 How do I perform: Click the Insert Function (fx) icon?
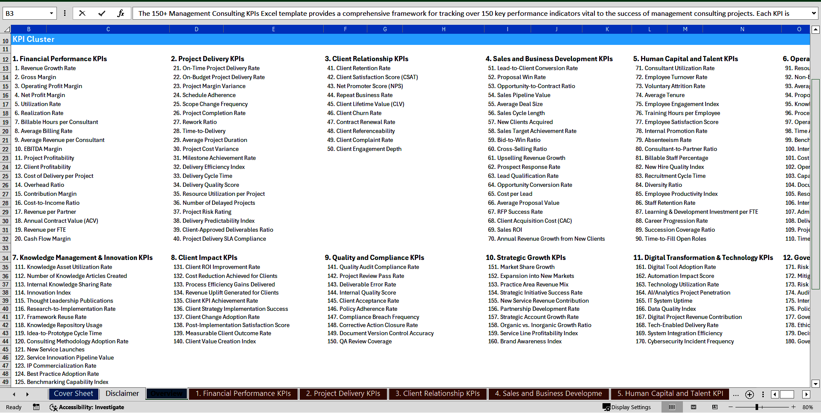[121, 13]
